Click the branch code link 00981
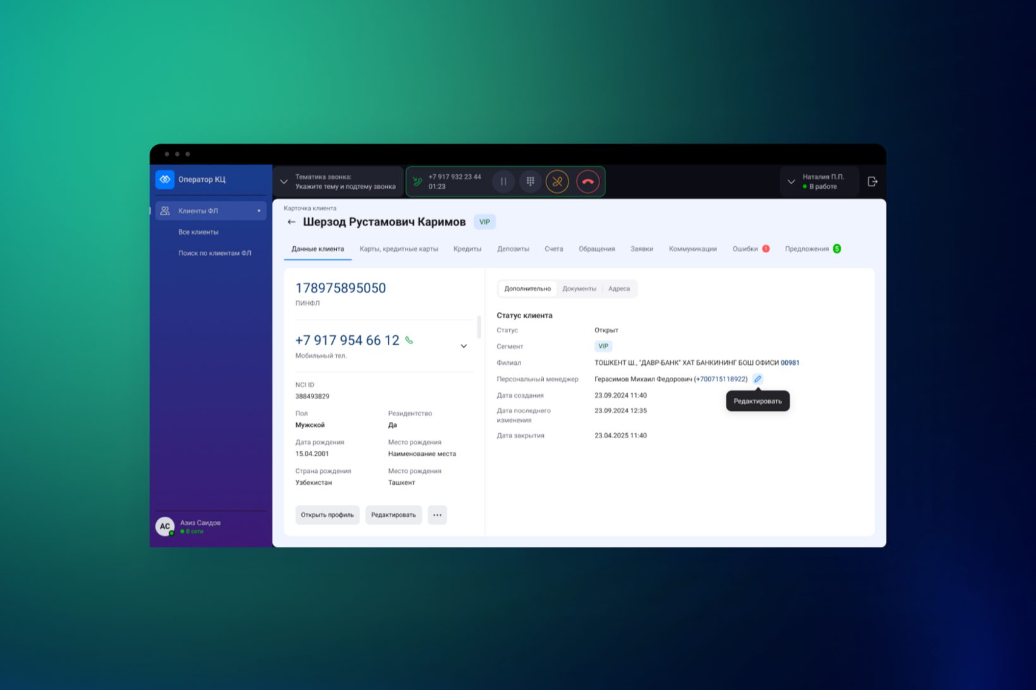Viewport: 1036px width, 690px height. coord(790,363)
